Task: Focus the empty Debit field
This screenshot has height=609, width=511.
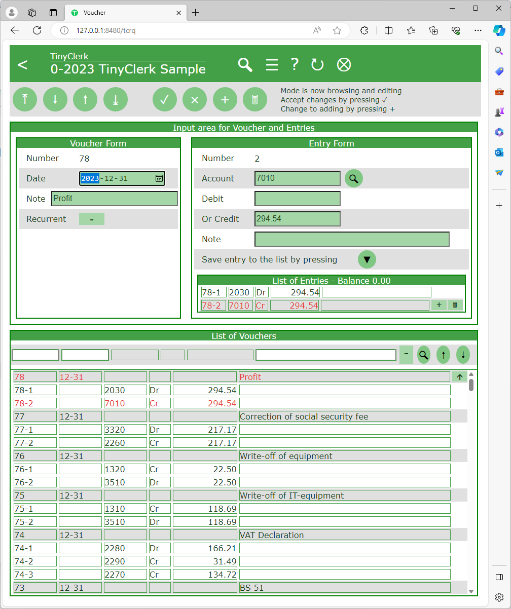Action: click(298, 199)
